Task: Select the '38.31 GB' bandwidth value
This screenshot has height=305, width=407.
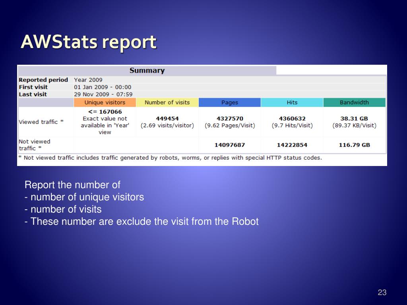Action: 354,118
